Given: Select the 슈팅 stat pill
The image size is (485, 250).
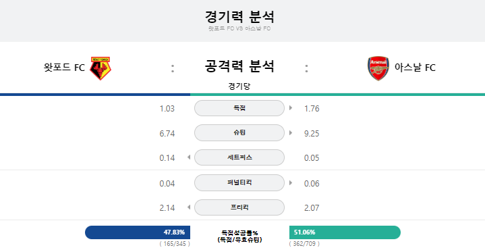Looking at the screenshot, I should tap(239, 132).
